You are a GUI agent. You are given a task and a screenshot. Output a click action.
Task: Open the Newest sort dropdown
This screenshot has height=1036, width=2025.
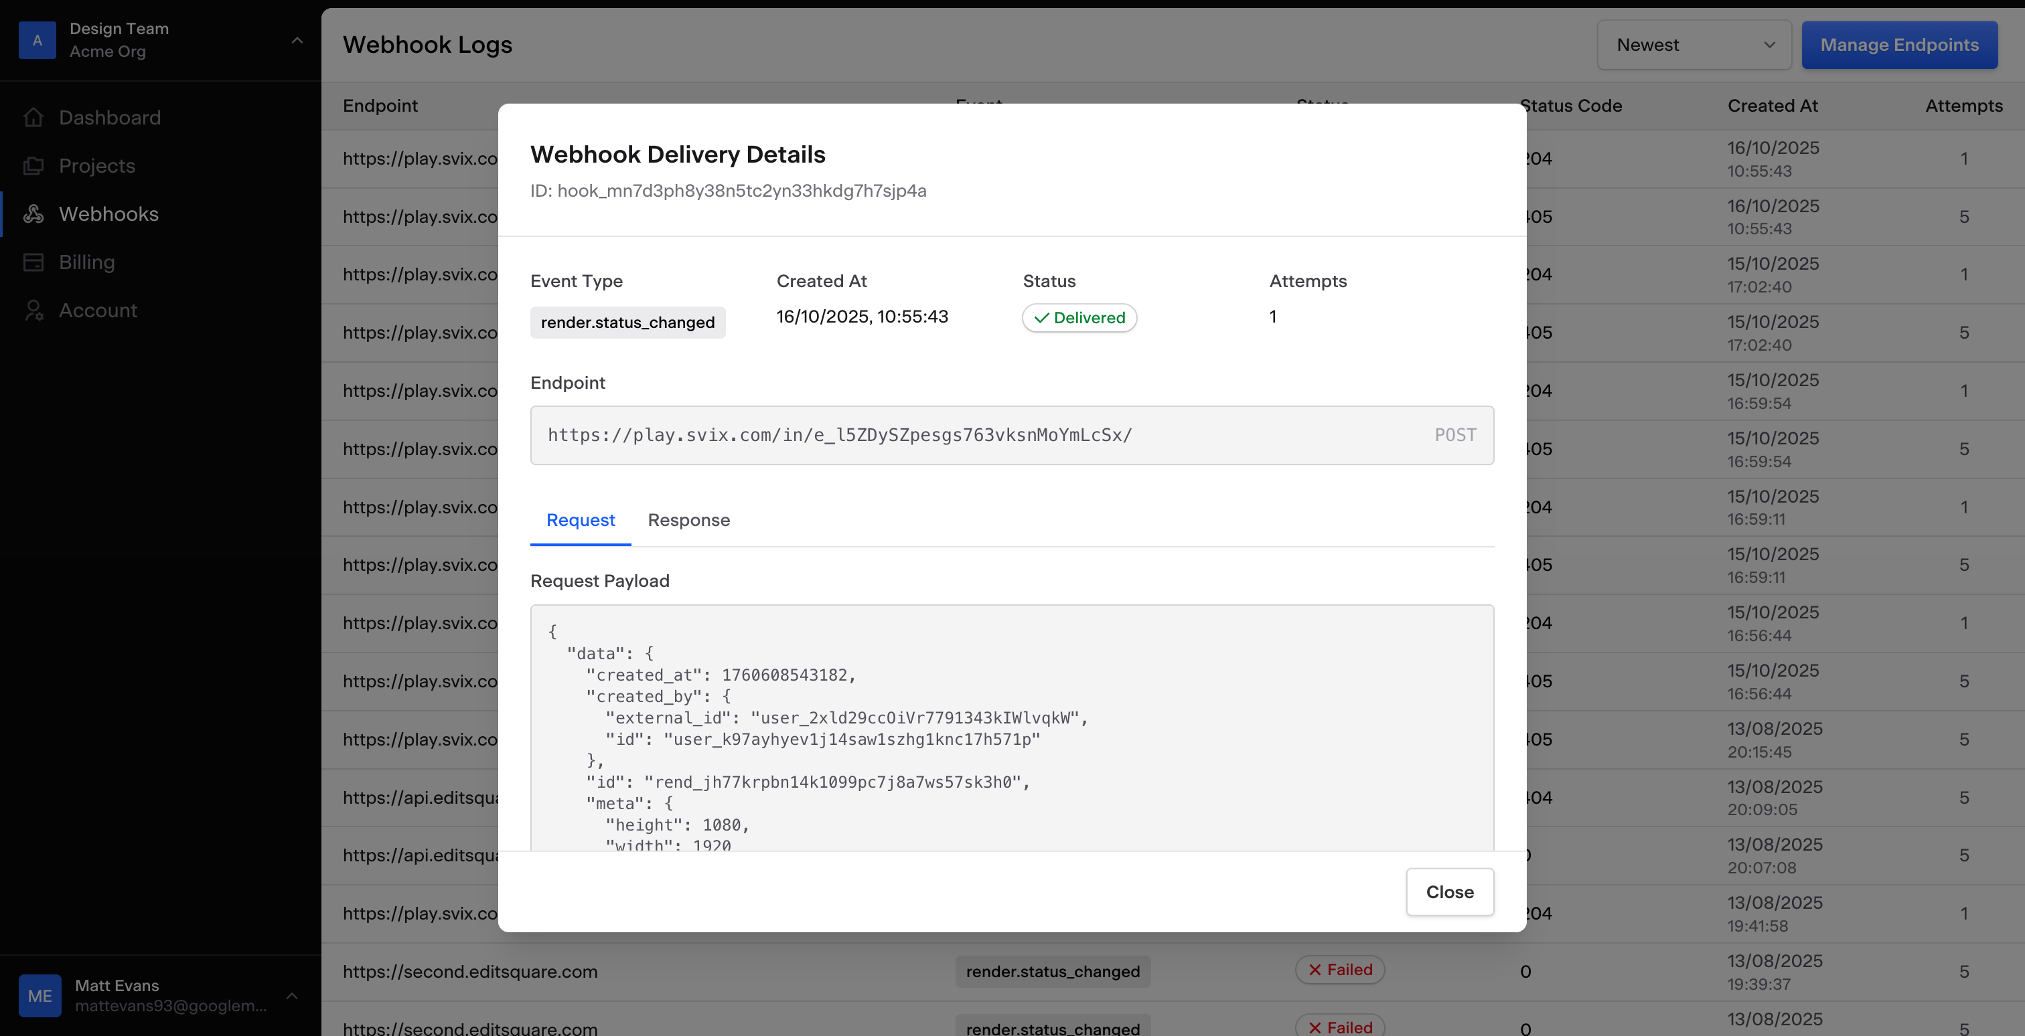[x=1694, y=45]
